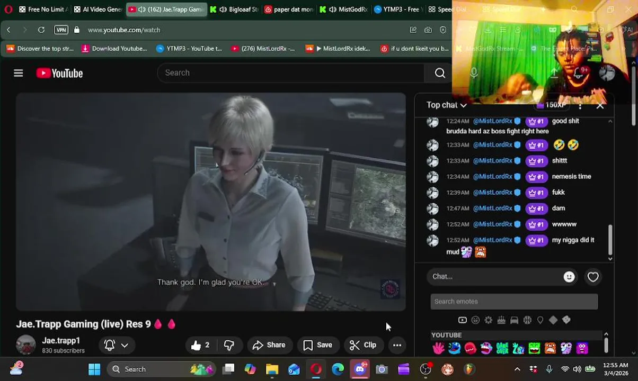The height and width of the screenshot is (381, 638).
Task: Open the taskbar clock and date
Action: [616, 369]
